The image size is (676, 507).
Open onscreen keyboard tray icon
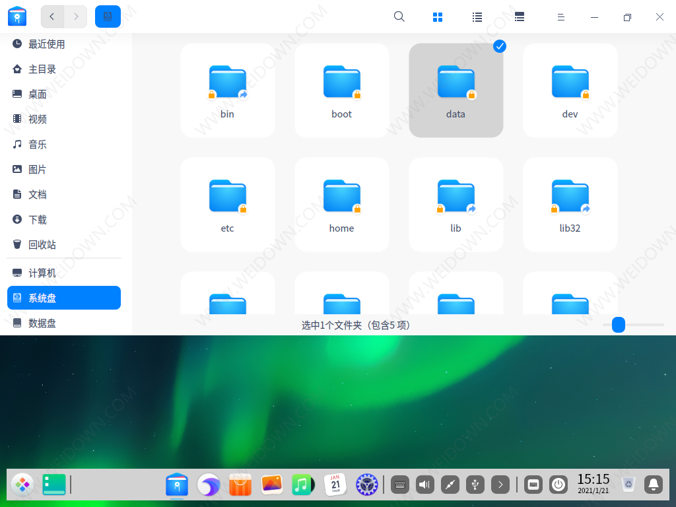pos(399,485)
